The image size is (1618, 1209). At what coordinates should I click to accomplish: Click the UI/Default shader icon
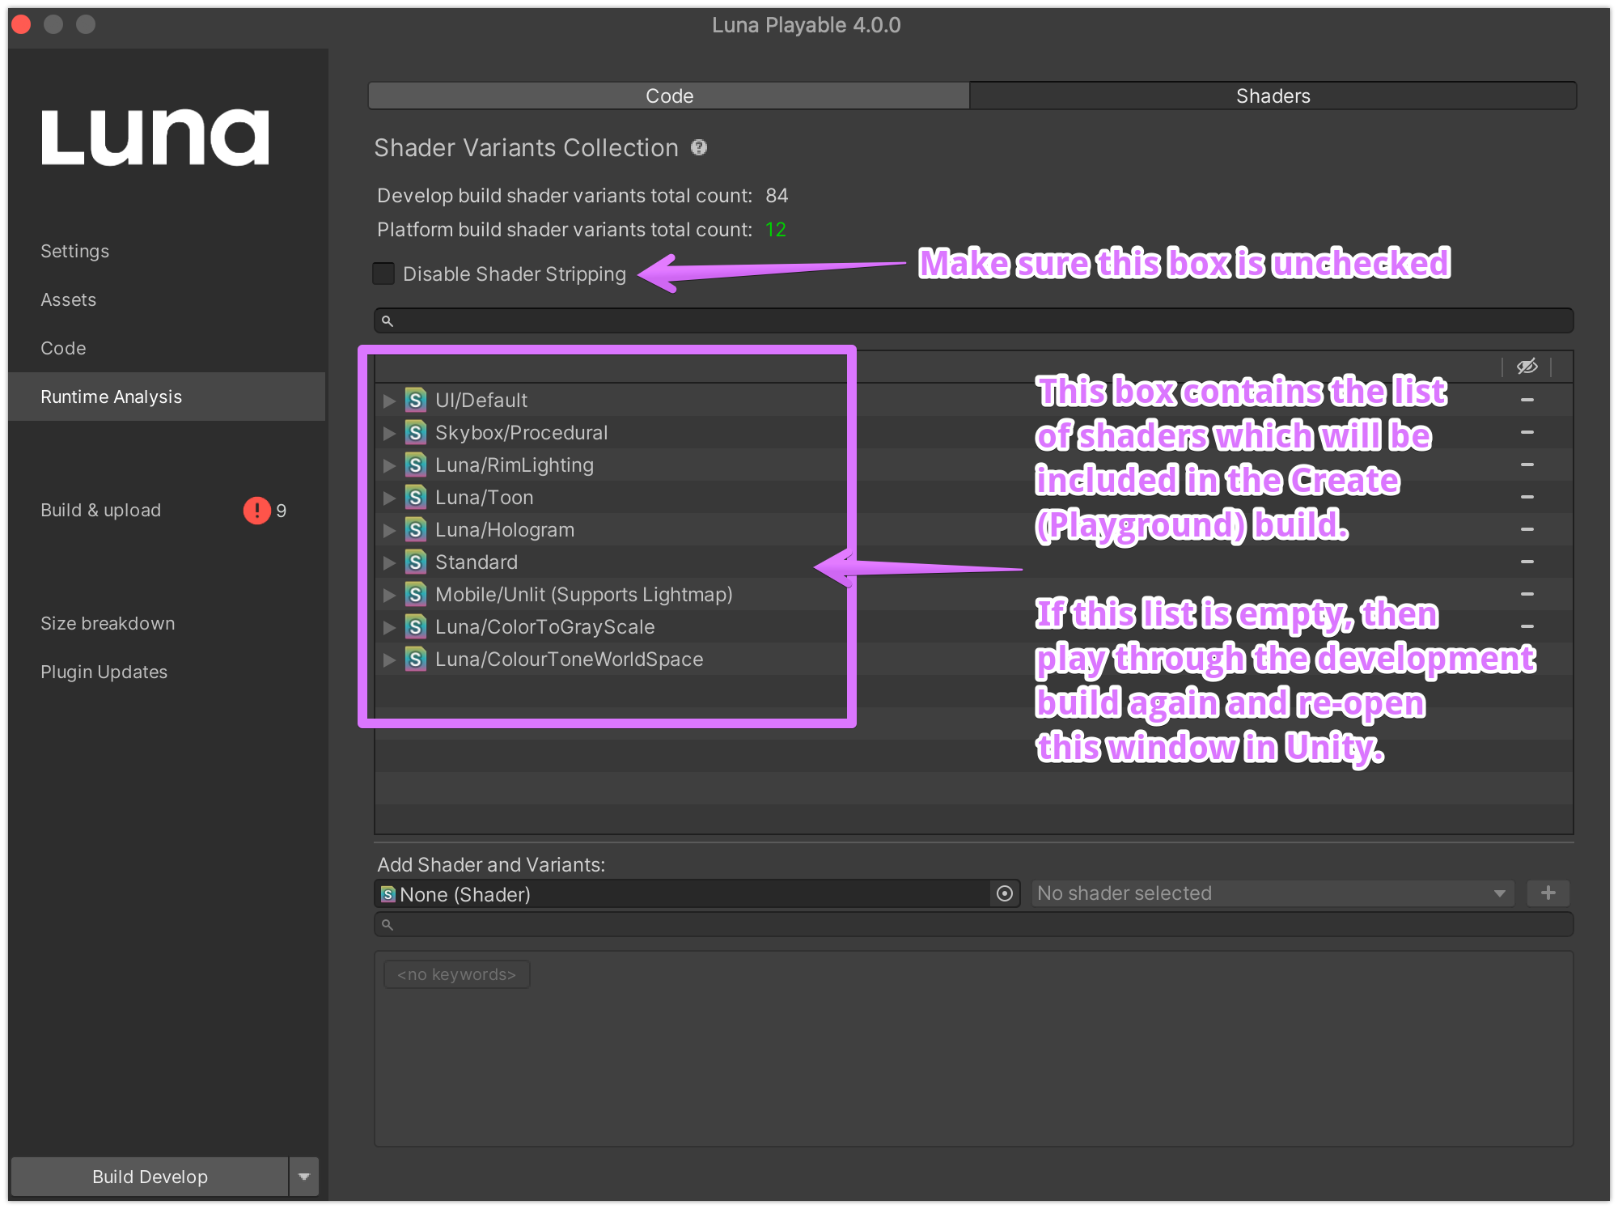(416, 400)
